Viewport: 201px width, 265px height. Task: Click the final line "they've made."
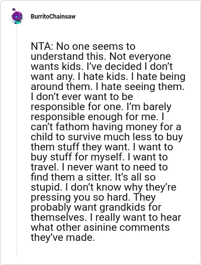[x=63, y=237]
